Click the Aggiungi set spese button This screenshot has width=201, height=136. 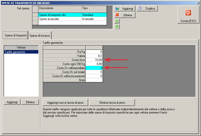125,9
